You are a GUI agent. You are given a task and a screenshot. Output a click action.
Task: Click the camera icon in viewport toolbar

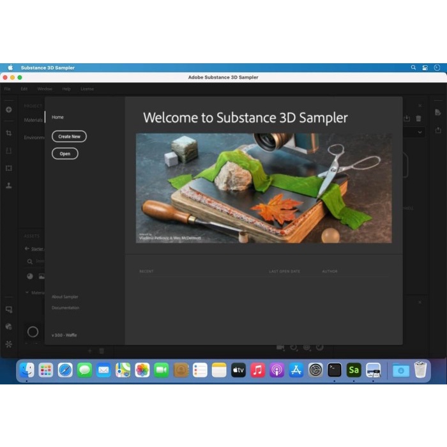point(280,347)
